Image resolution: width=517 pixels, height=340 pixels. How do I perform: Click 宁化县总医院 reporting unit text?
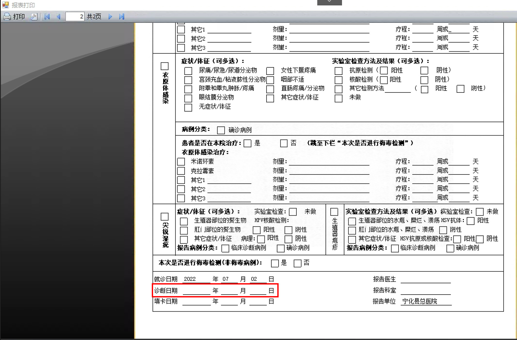click(420, 301)
